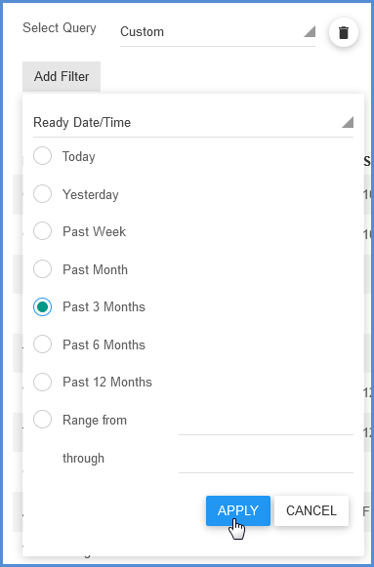This screenshot has width=374, height=567.
Task: Expand the Ready Date/Time dropdown arrow
Action: coord(348,122)
